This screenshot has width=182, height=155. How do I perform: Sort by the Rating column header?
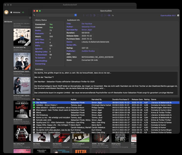(147, 99)
